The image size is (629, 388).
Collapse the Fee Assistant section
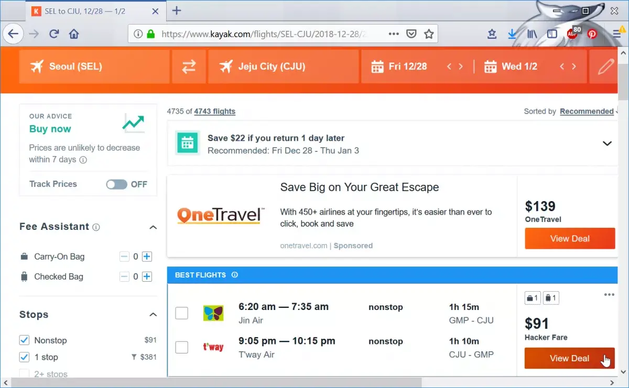click(153, 227)
